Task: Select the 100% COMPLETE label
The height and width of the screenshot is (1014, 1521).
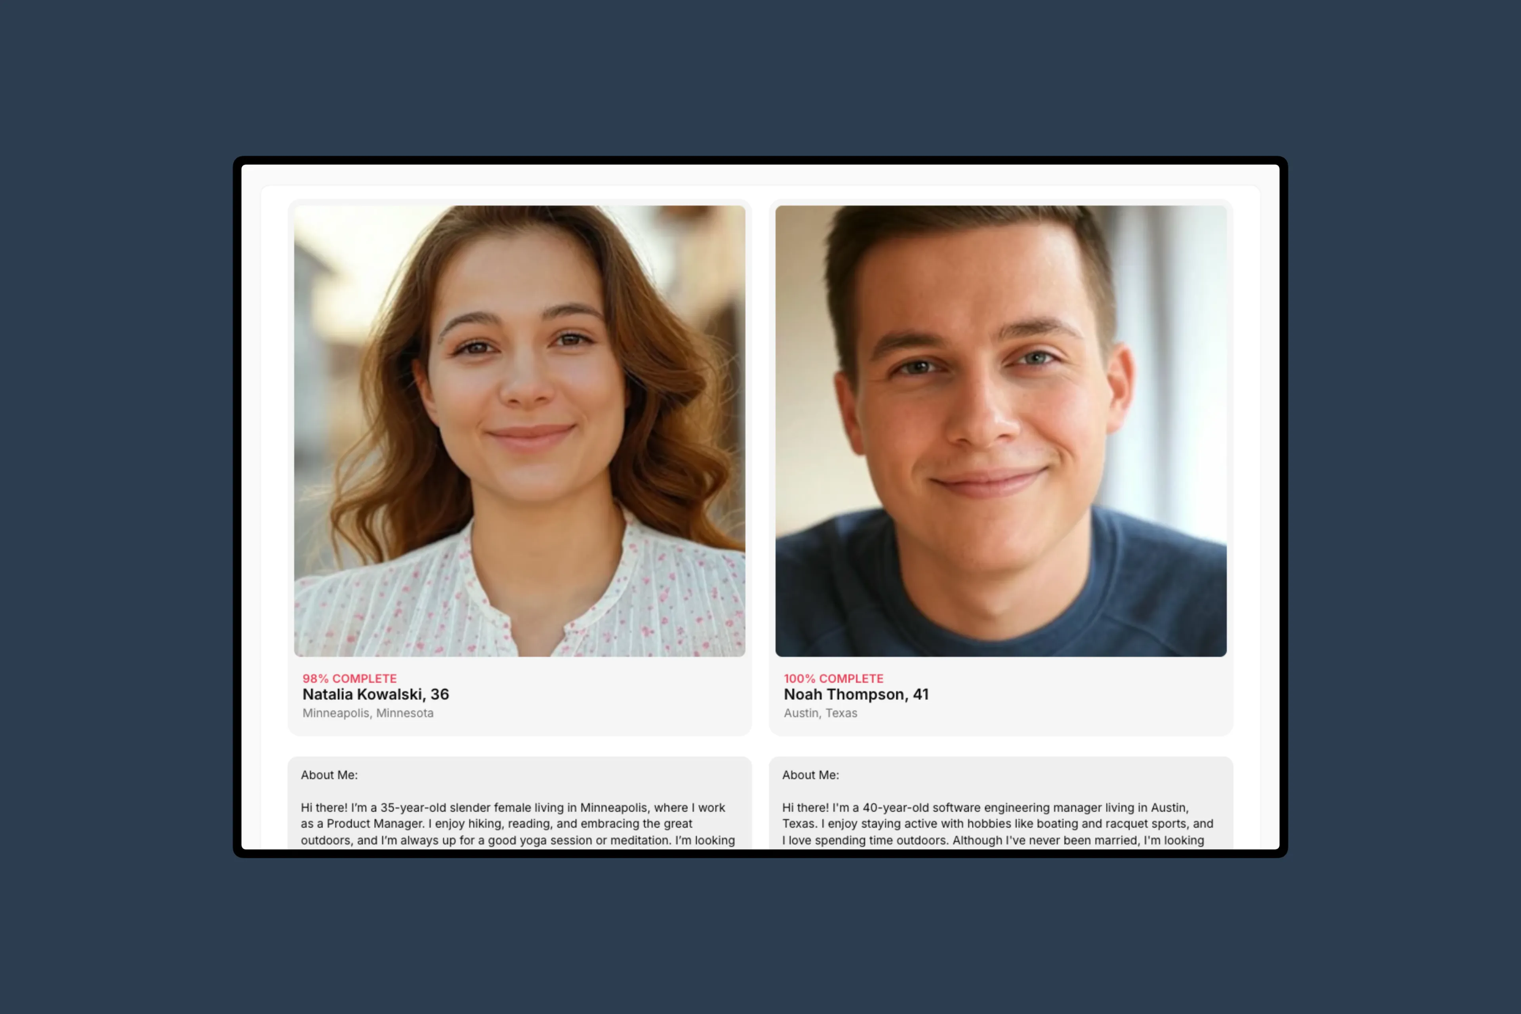Action: (833, 679)
